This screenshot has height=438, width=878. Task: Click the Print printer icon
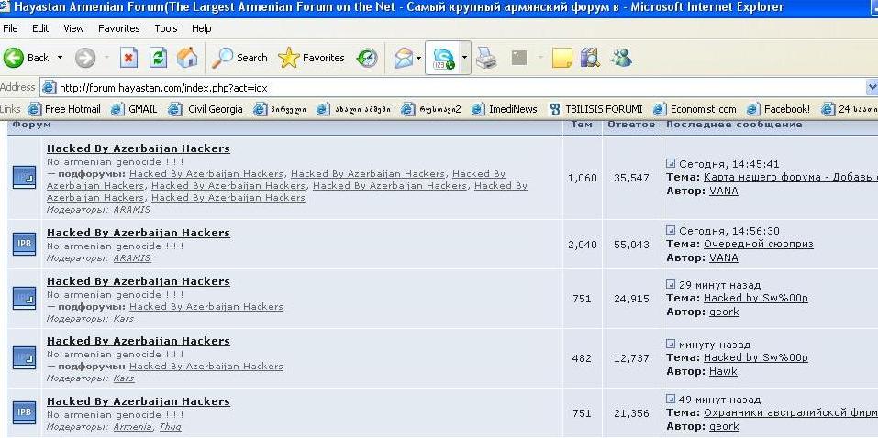tap(486, 58)
